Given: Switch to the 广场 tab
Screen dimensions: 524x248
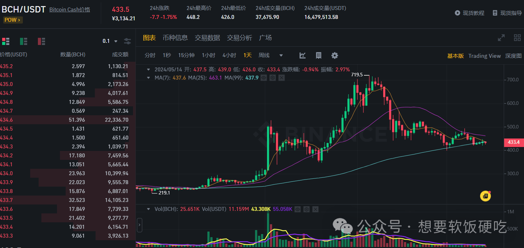Looking at the screenshot, I should click(265, 38).
